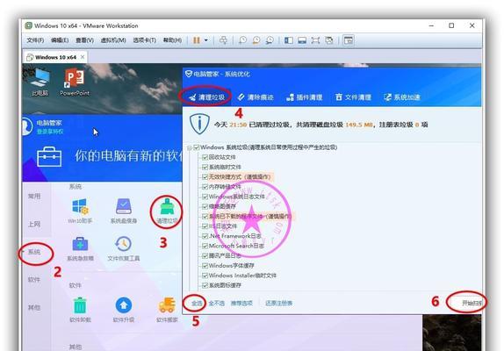This screenshot has width=504, height=351.
Task: Open the 系统盘瘦身 disk icon
Action: tap(124, 207)
